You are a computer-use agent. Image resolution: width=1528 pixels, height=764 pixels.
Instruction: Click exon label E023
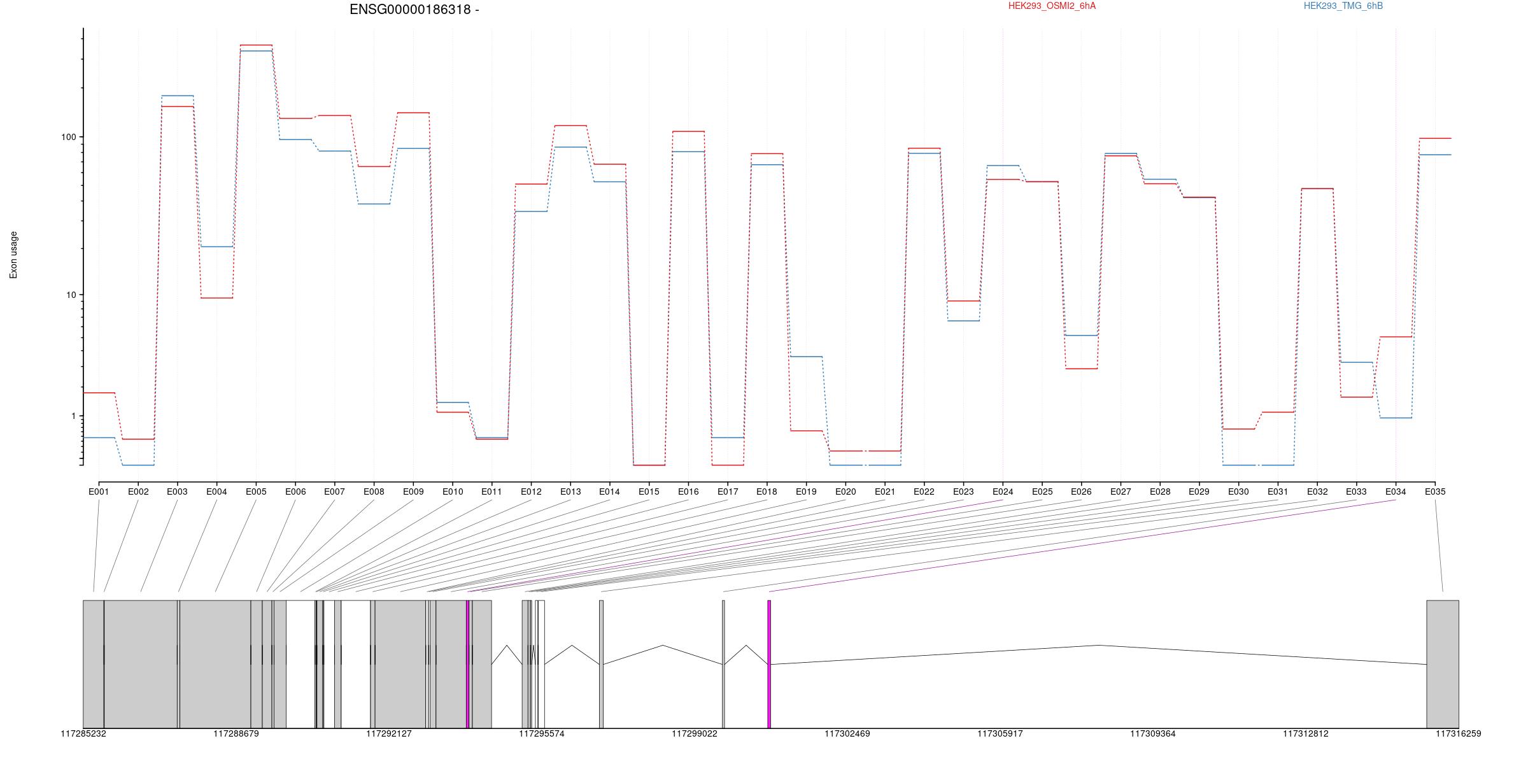(x=963, y=492)
